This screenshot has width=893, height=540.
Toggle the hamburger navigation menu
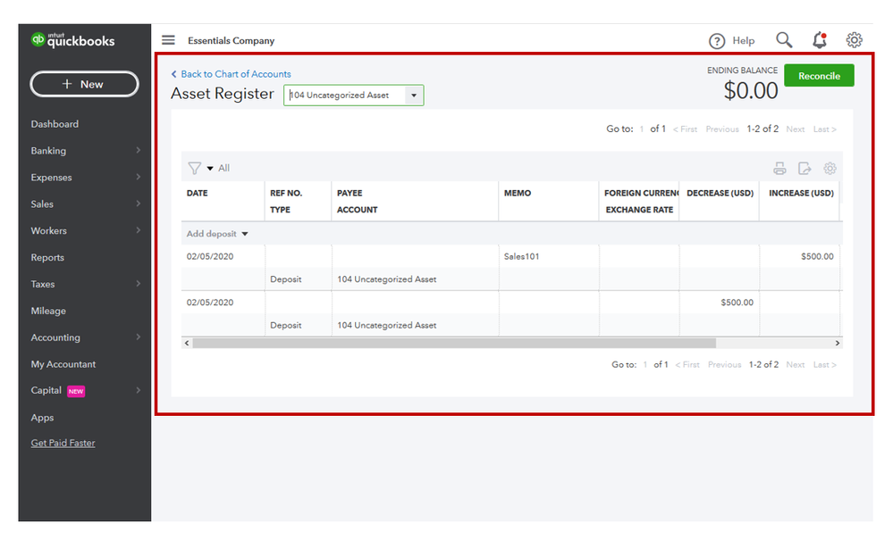click(x=168, y=40)
